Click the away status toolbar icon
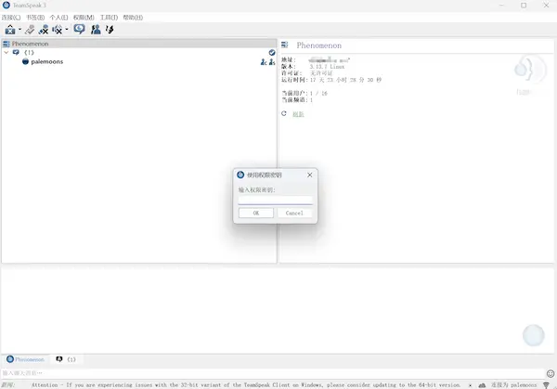Viewport: 557px width, 389px height. (x=79, y=30)
